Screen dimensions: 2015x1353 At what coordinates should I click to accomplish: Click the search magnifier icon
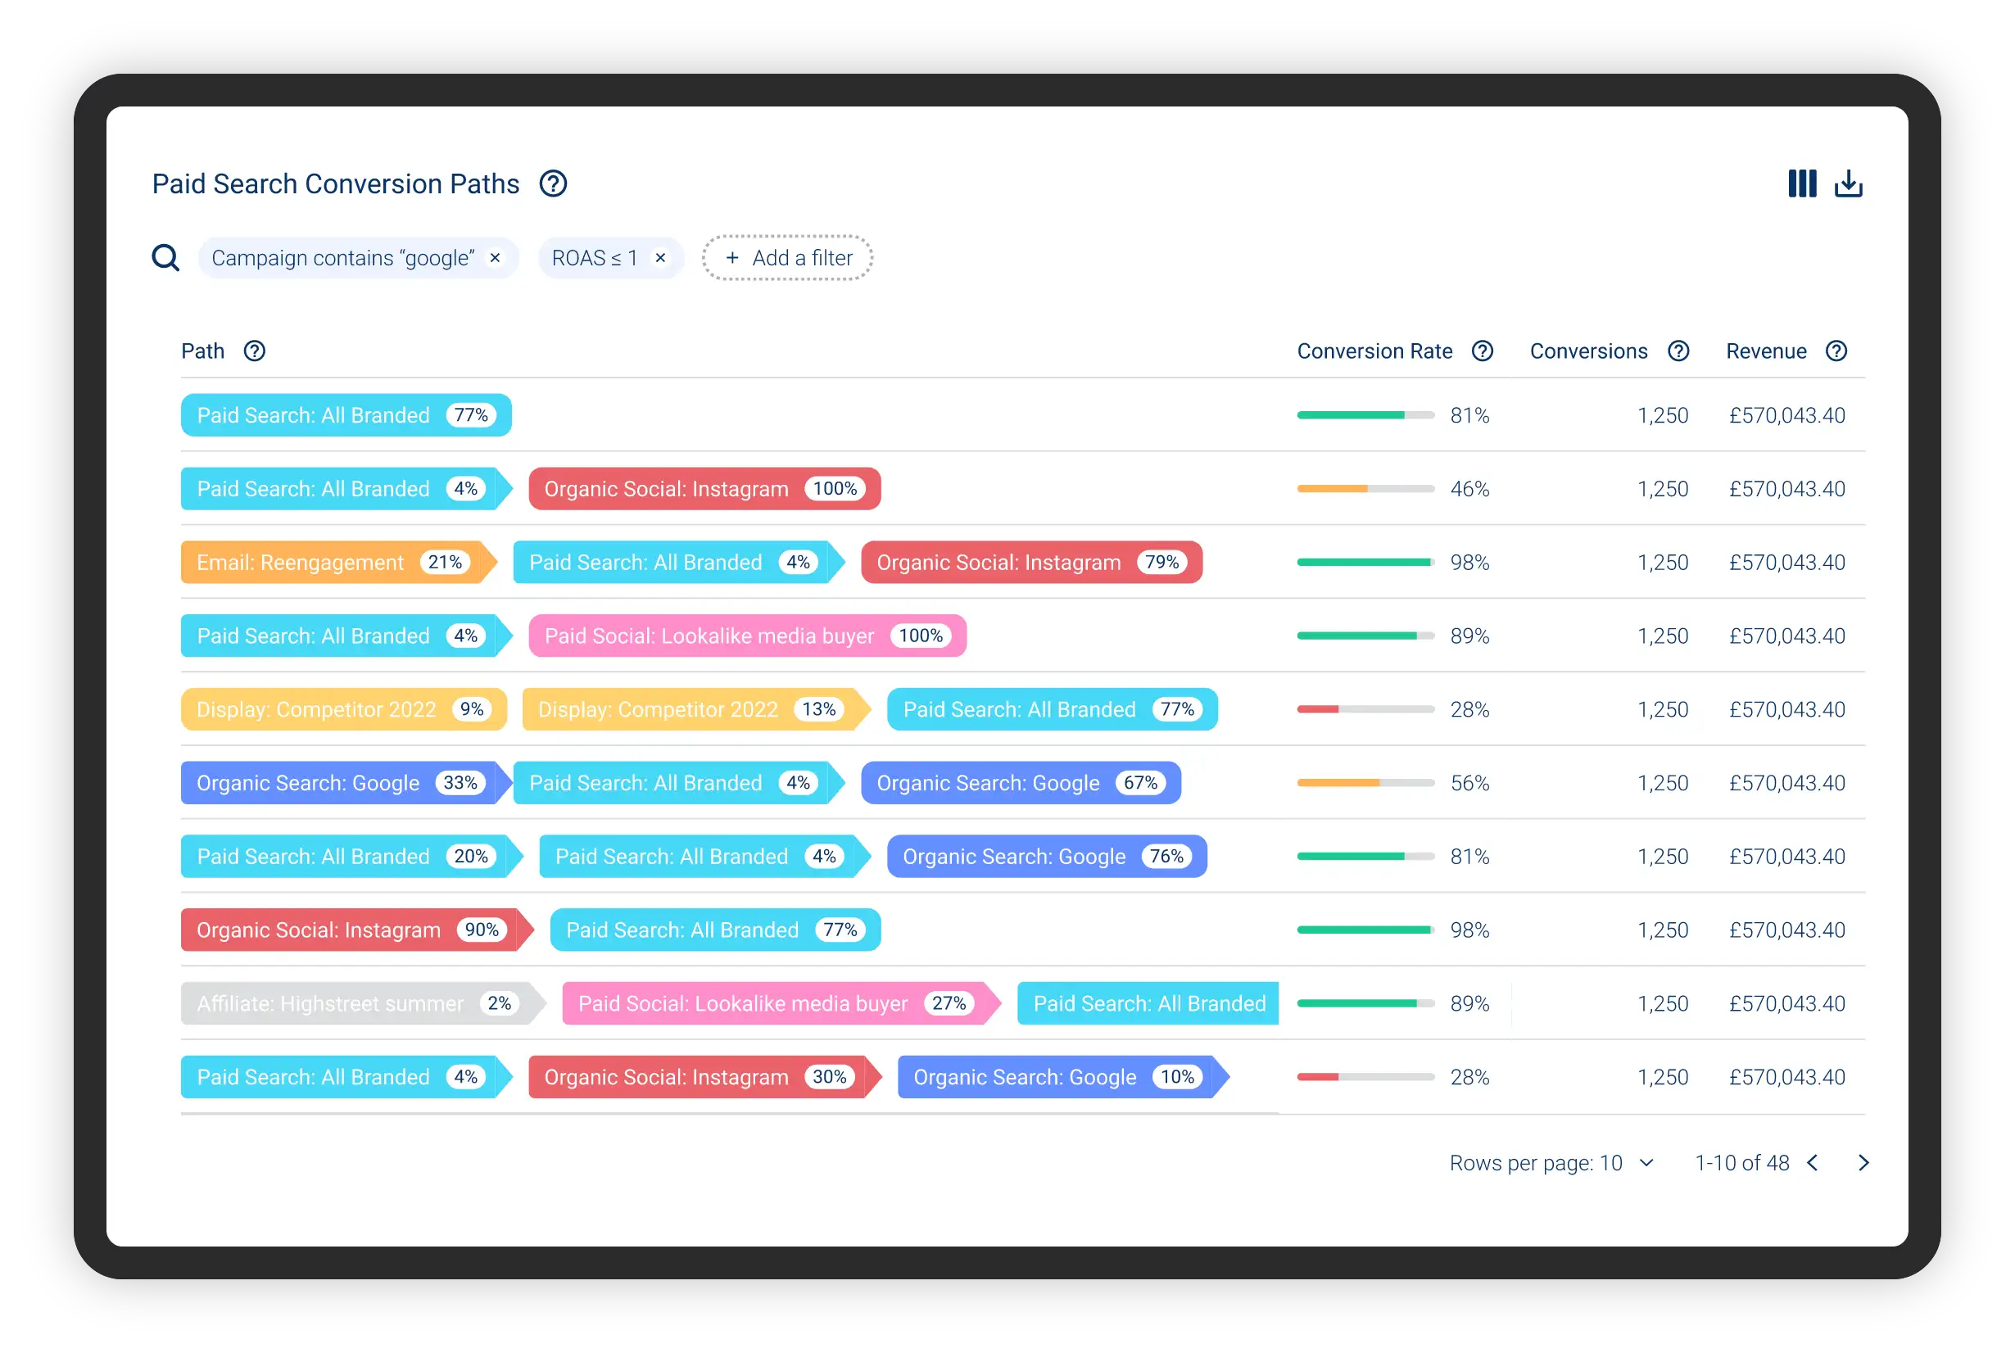[165, 258]
